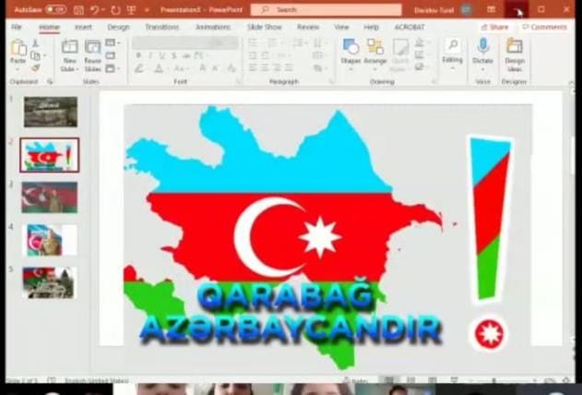Image resolution: width=582 pixels, height=395 pixels.
Task: Open the Arrange menu
Action: [x=374, y=54]
